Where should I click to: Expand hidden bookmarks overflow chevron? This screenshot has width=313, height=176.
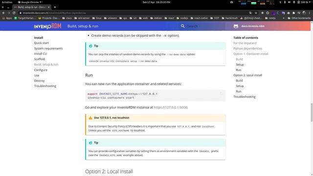(x=284, y=18)
